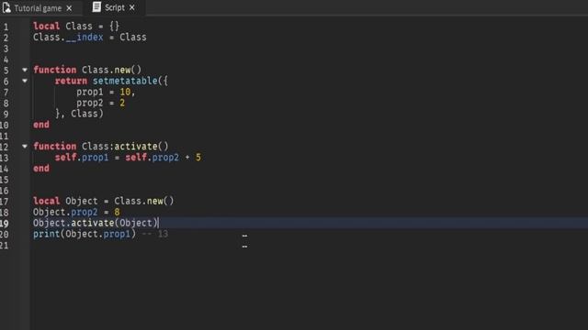Click line number 21 in the gutter
This screenshot has width=588, height=330.
coord(4,246)
